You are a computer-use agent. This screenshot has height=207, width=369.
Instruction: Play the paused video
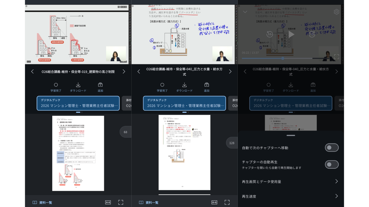point(291,34)
